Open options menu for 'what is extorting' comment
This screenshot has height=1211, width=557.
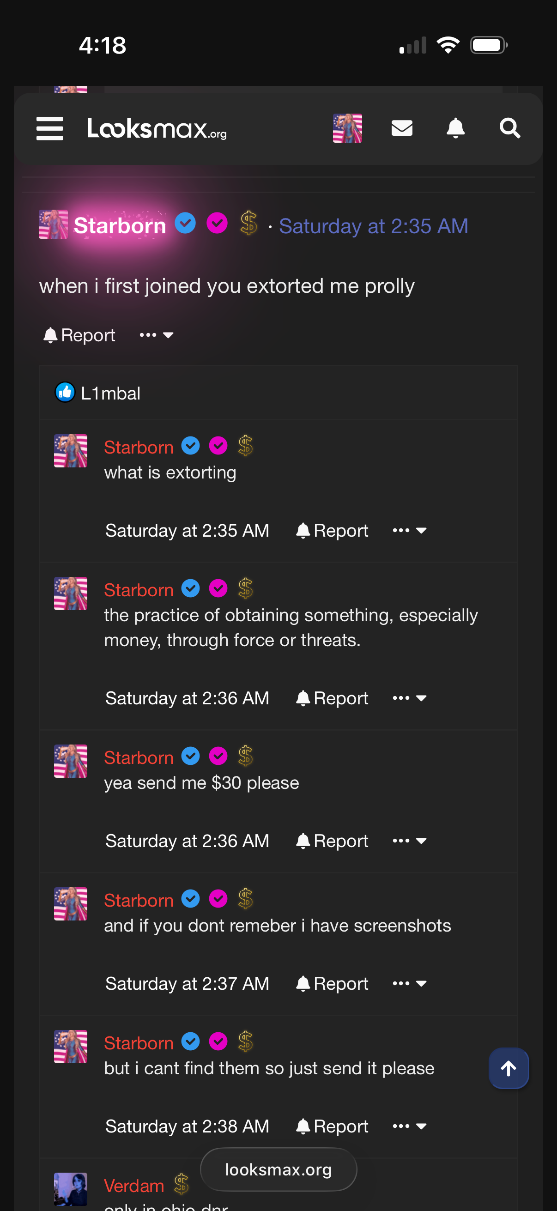pyautogui.click(x=409, y=530)
